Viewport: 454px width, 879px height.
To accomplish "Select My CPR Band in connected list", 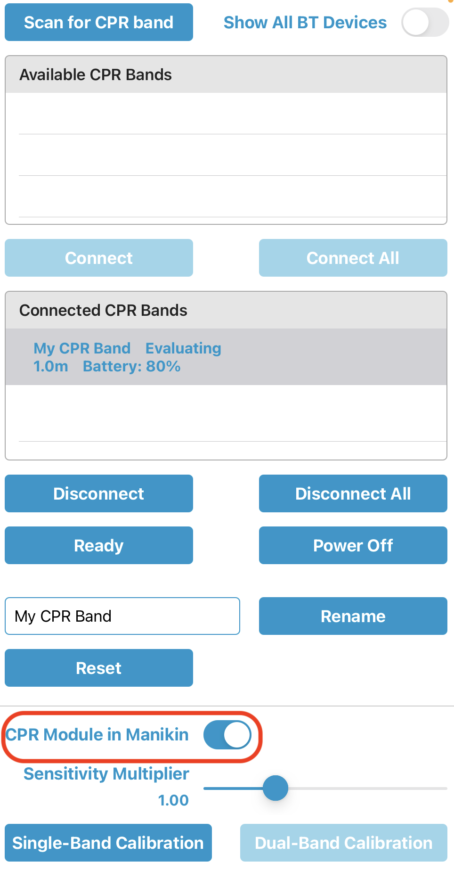I will click(127, 357).
